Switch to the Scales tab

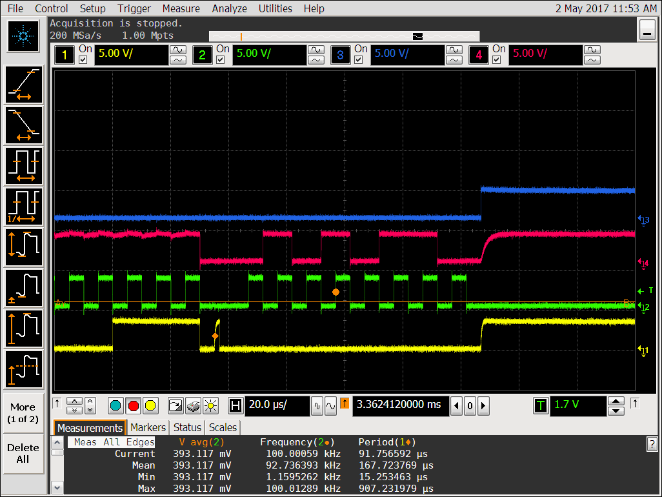pos(223,427)
